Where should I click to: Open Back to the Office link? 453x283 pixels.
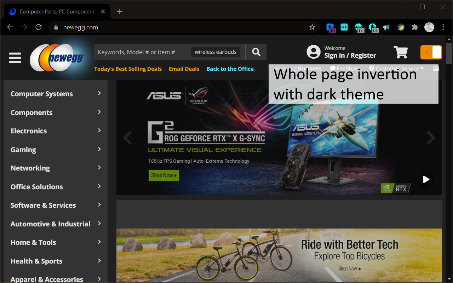230,69
